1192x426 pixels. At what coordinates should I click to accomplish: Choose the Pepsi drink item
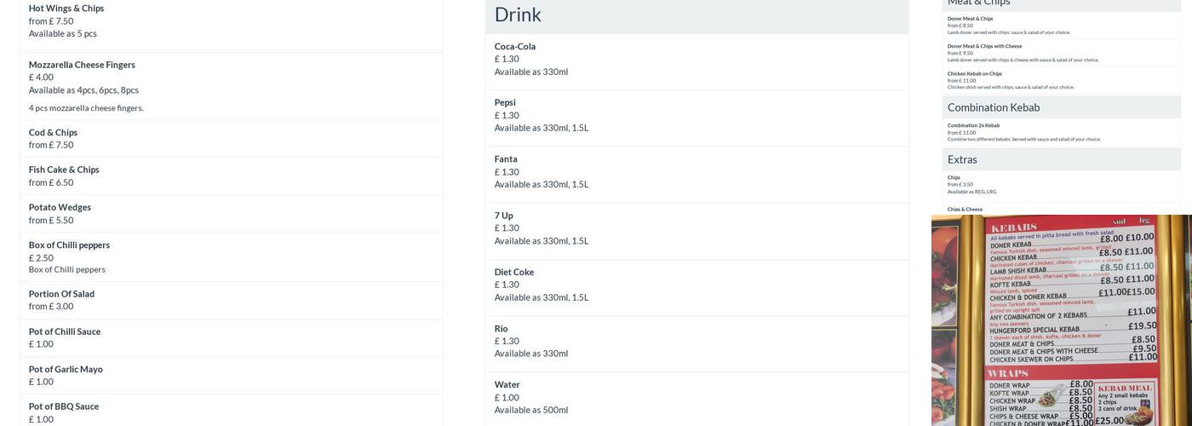pos(505,103)
